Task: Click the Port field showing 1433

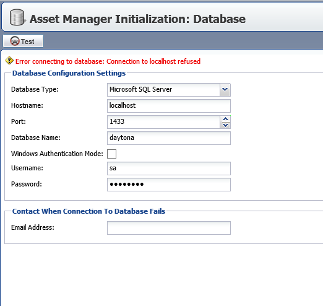Action: click(x=164, y=122)
